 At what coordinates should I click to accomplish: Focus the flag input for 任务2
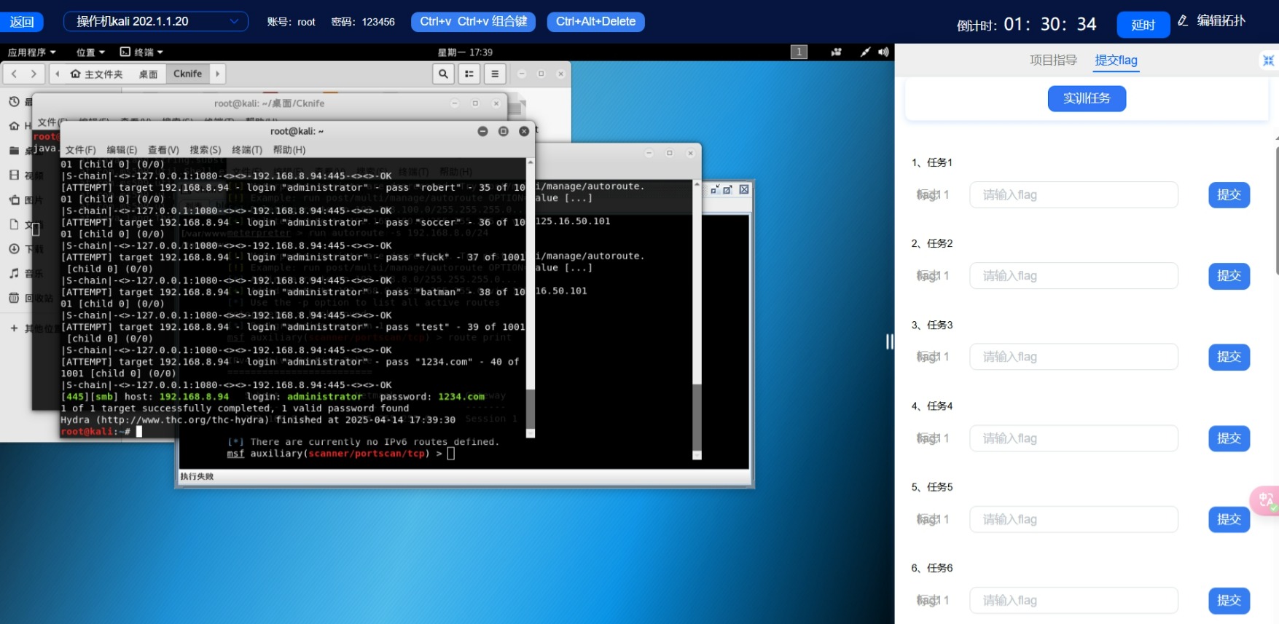[1073, 276]
